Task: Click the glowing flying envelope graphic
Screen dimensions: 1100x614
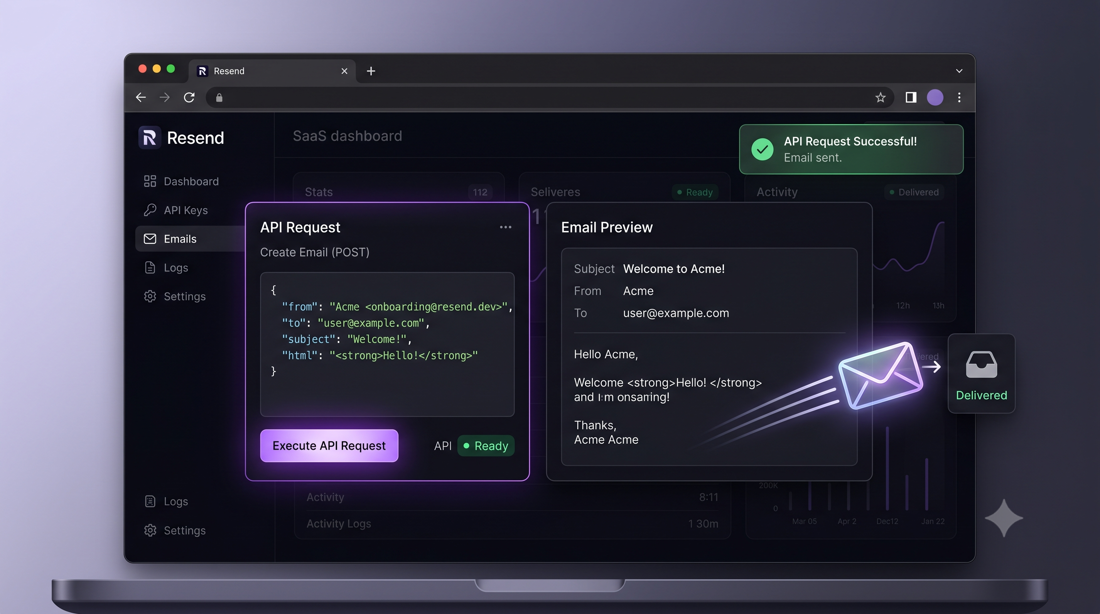Action: [881, 376]
